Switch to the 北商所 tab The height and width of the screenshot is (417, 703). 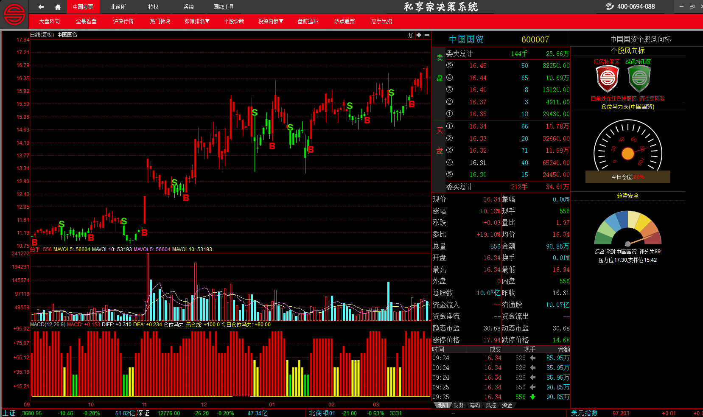(x=118, y=7)
